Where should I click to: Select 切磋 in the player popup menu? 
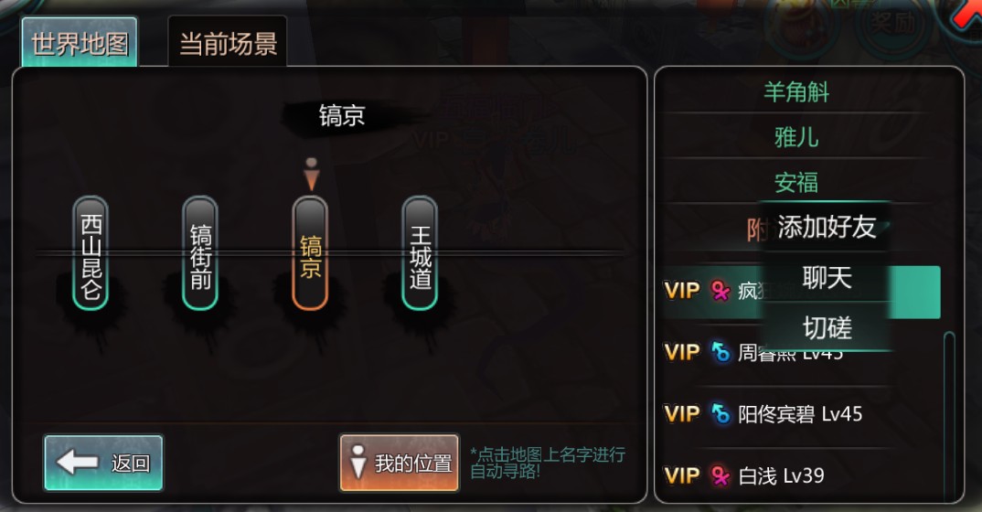[827, 327]
